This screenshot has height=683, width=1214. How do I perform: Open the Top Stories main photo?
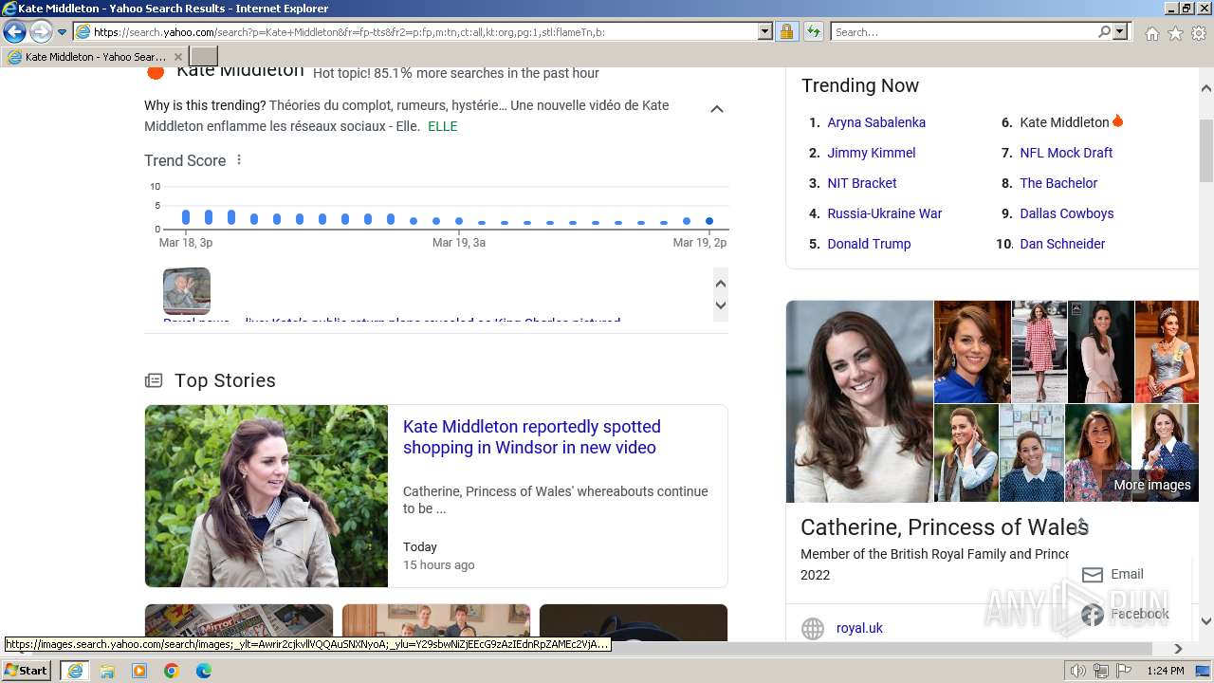(x=267, y=496)
